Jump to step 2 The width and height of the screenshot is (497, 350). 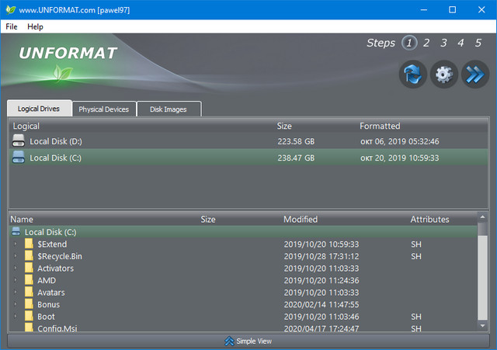coord(426,43)
